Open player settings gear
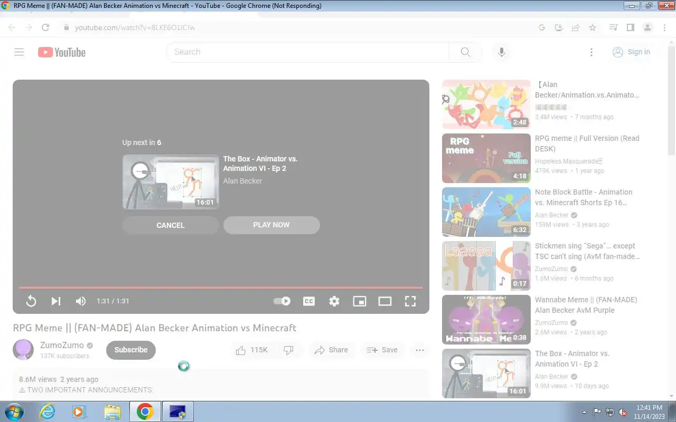This screenshot has width=676, height=422. (x=334, y=301)
